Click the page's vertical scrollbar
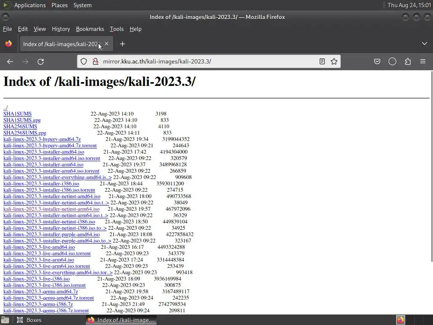Image resolution: width=433 pixels, height=325 pixels. click(x=431, y=166)
